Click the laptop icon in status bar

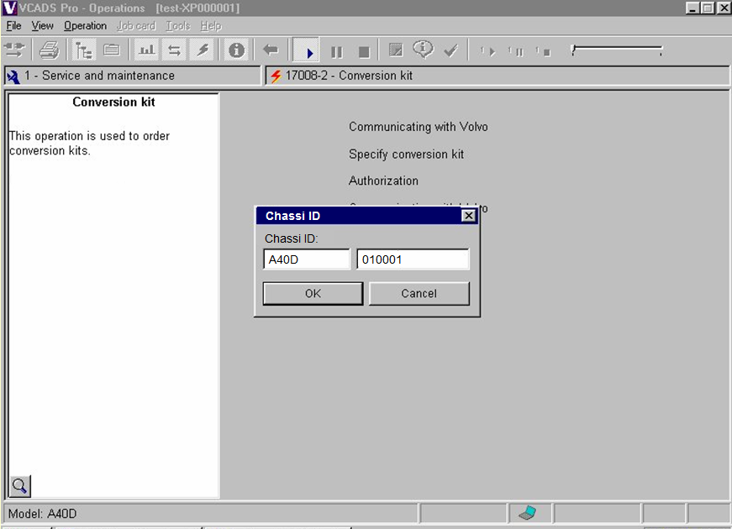point(528,513)
